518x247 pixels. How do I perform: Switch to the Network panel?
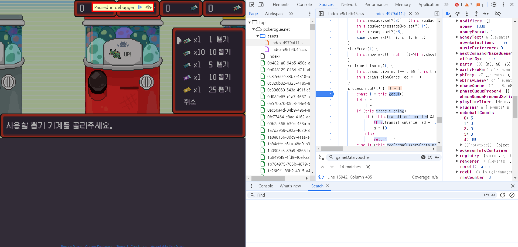349,5
